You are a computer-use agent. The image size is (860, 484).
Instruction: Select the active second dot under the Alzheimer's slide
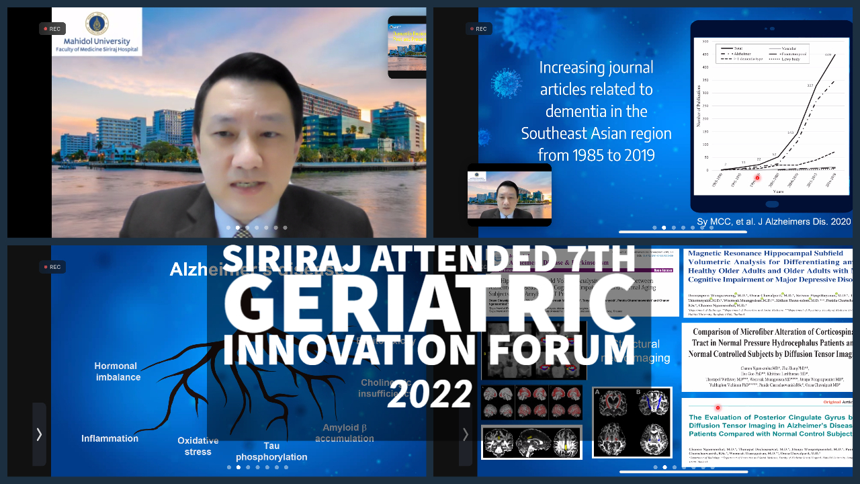tap(239, 467)
